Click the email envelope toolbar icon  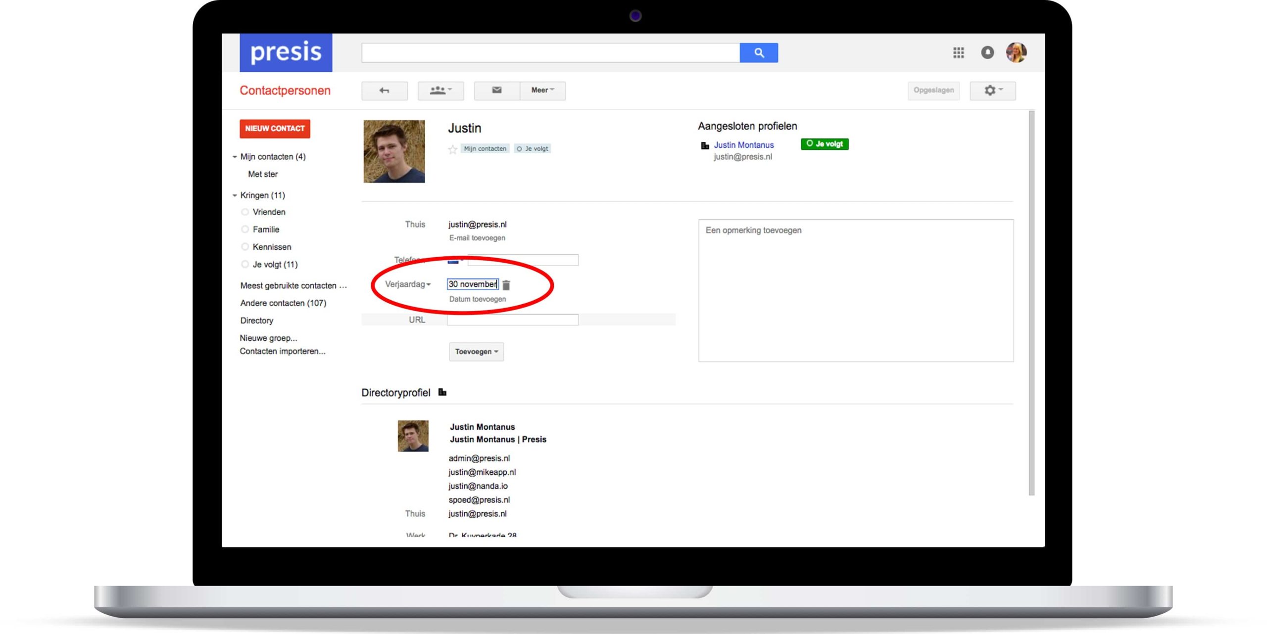[496, 90]
